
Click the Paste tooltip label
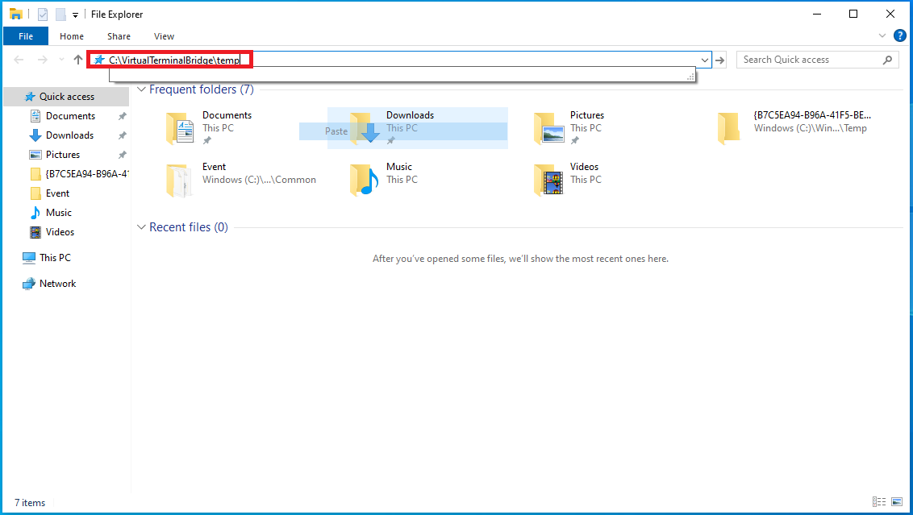pos(336,131)
